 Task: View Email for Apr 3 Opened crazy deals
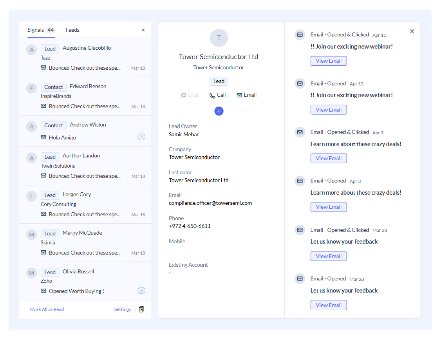(x=329, y=207)
